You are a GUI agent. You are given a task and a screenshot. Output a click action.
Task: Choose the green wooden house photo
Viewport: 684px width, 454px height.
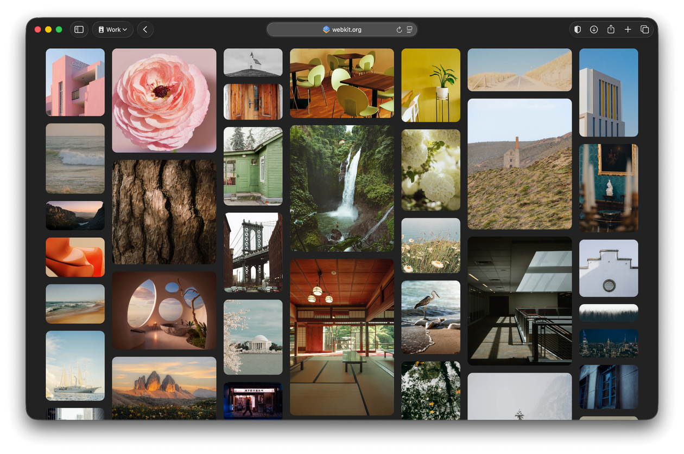click(253, 166)
